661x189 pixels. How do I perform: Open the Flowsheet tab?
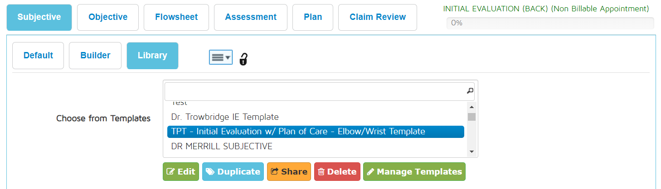coord(176,17)
